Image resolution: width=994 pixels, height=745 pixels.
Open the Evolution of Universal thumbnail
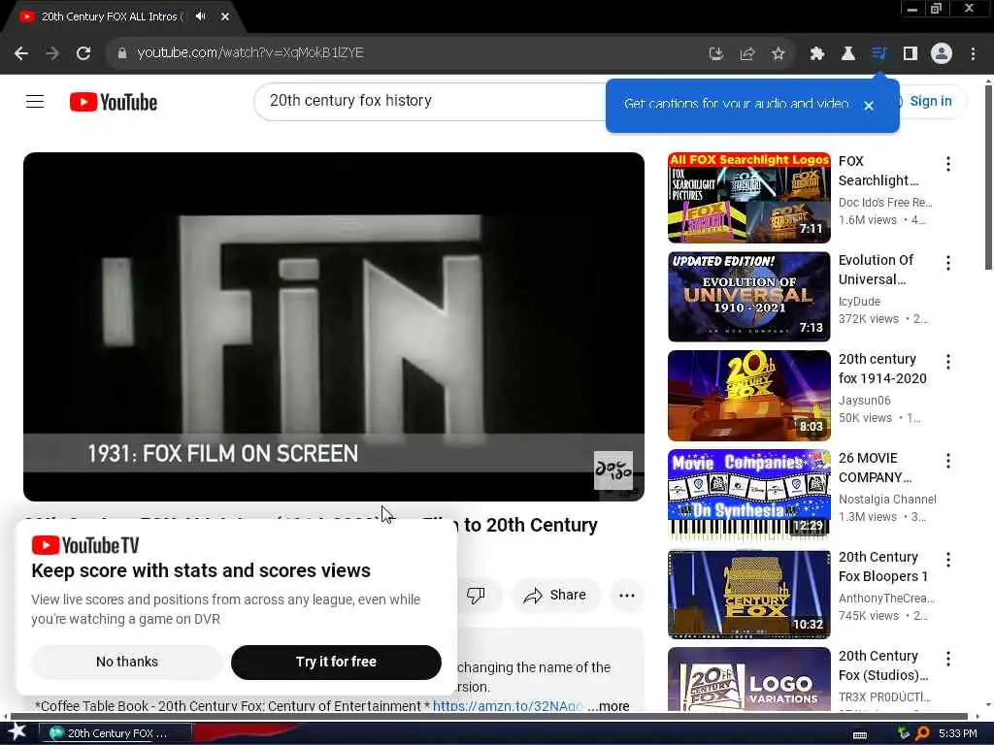pyautogui.click(x=748, y=297)
